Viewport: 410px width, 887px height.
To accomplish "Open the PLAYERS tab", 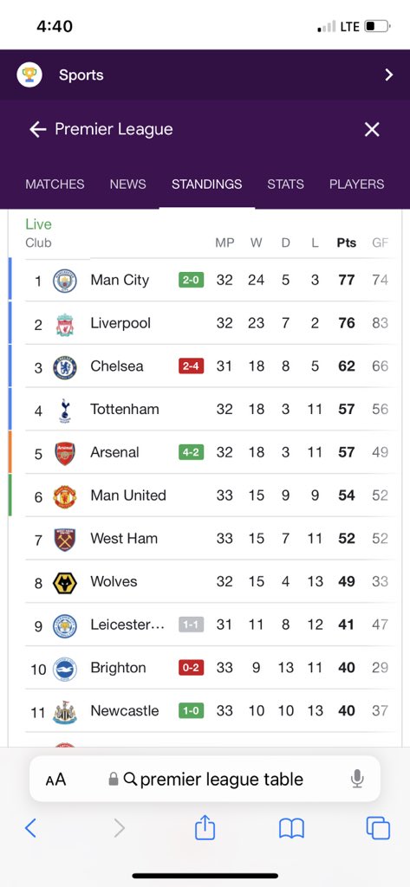I will point(357,185).
